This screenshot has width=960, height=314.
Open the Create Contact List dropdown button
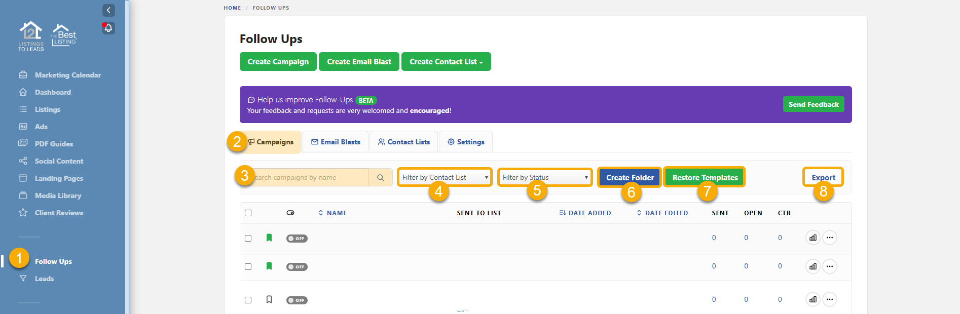coord(446,62)
